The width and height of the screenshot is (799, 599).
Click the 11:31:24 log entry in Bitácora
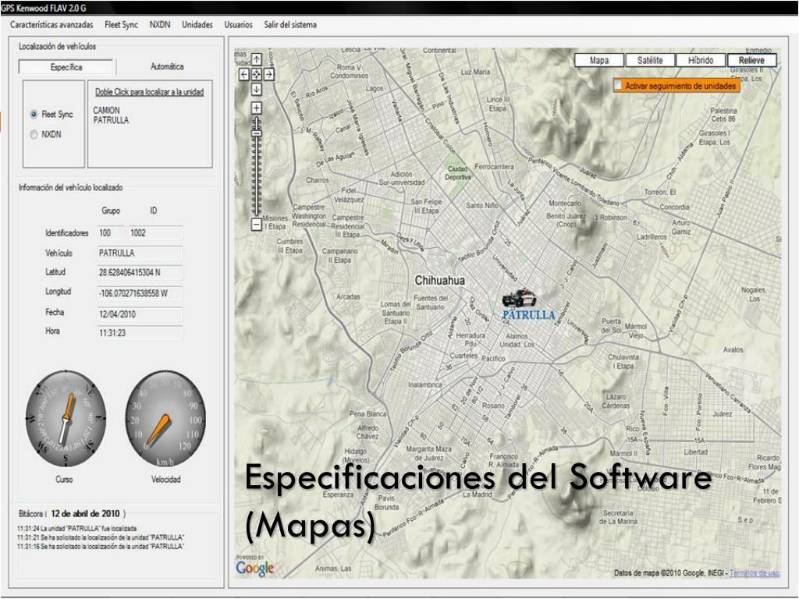point(77,528)
